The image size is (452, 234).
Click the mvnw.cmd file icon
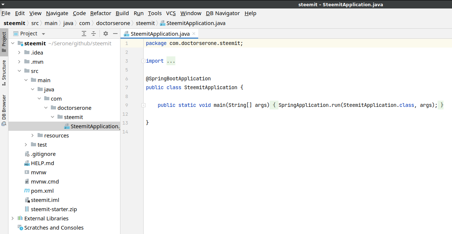click(27, 182)
